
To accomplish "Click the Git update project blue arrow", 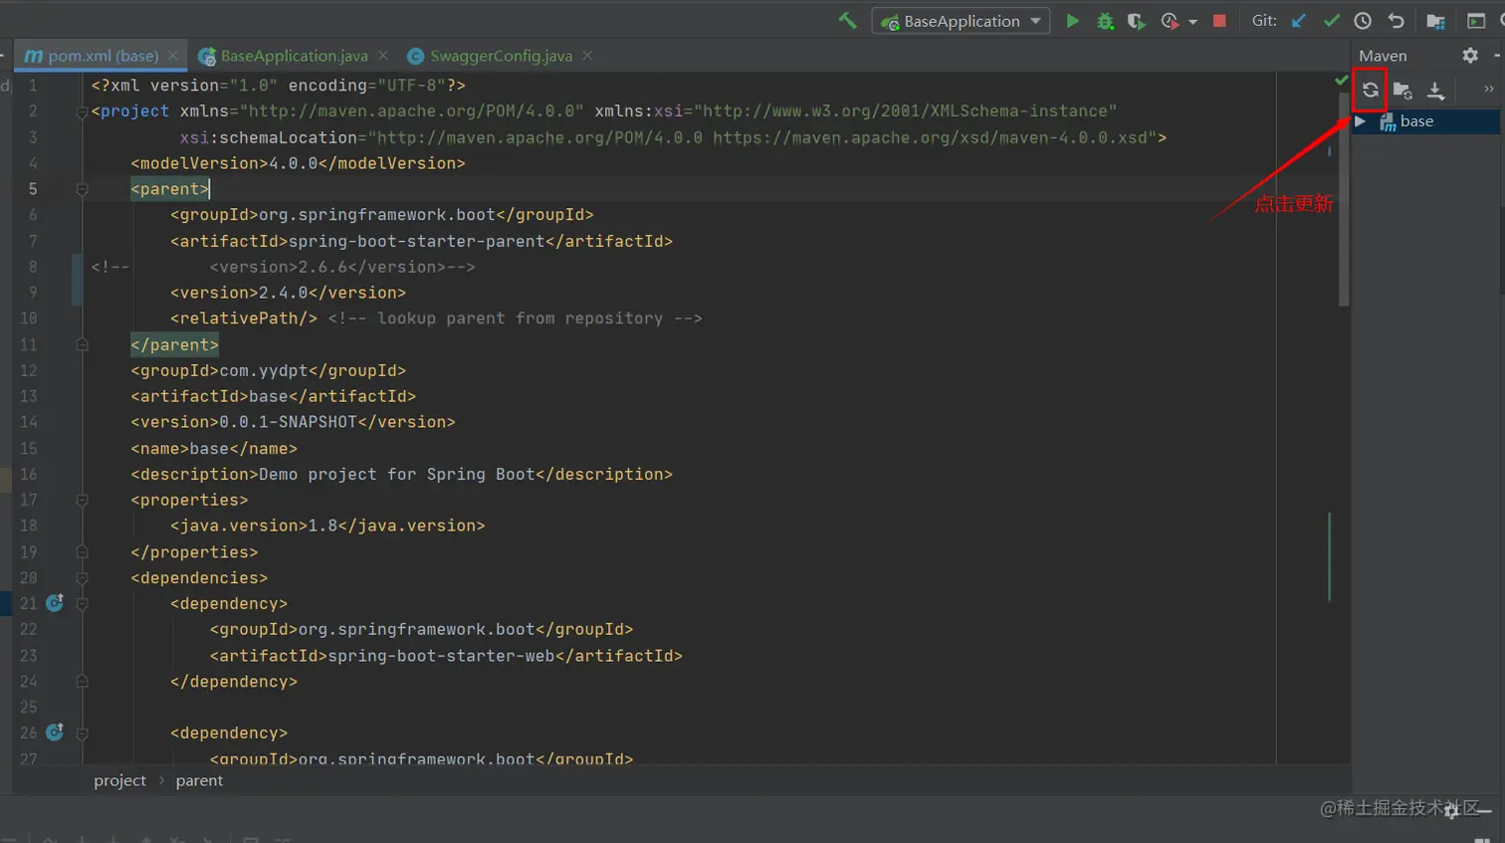I will coord(1298,21).
